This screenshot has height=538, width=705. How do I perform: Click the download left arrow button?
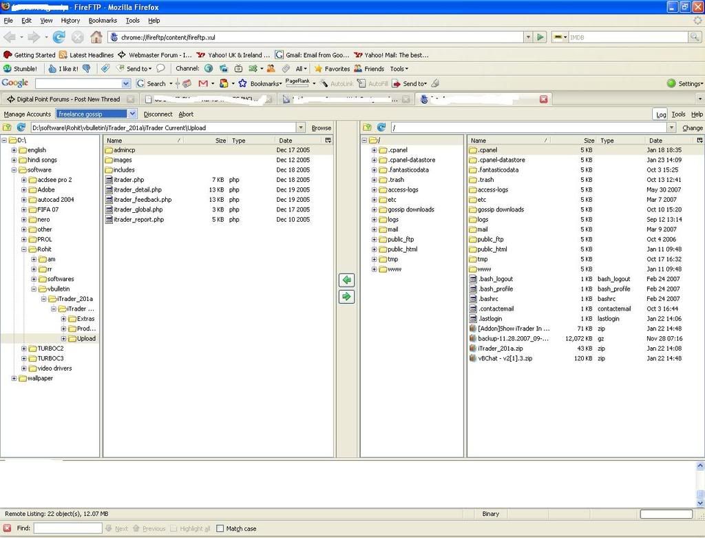[x=346, y=280]
